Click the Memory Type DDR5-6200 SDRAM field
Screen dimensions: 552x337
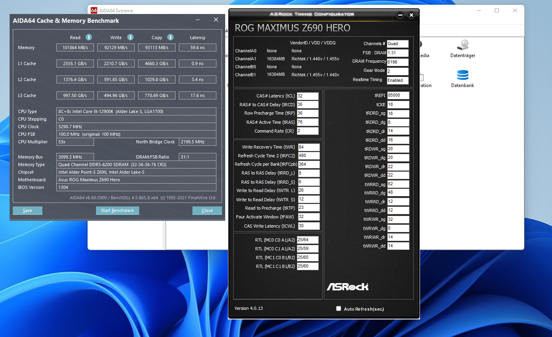coord(136,165)
